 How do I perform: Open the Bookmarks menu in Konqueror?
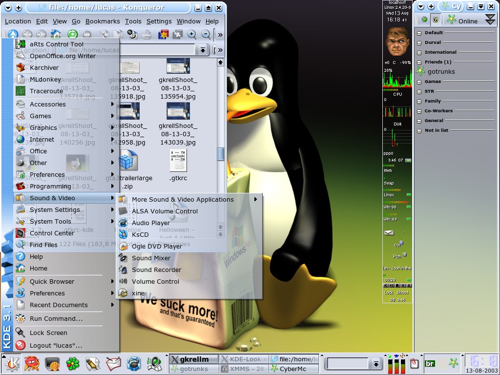(x=103, y=21)
